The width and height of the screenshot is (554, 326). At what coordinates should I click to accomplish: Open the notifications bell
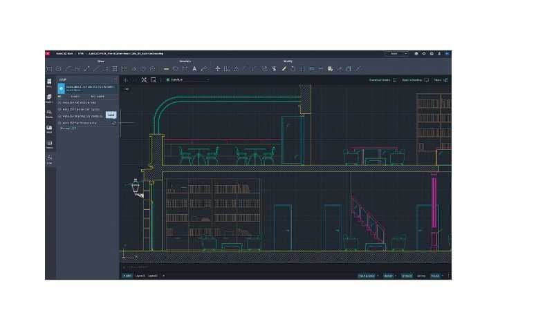439,54
